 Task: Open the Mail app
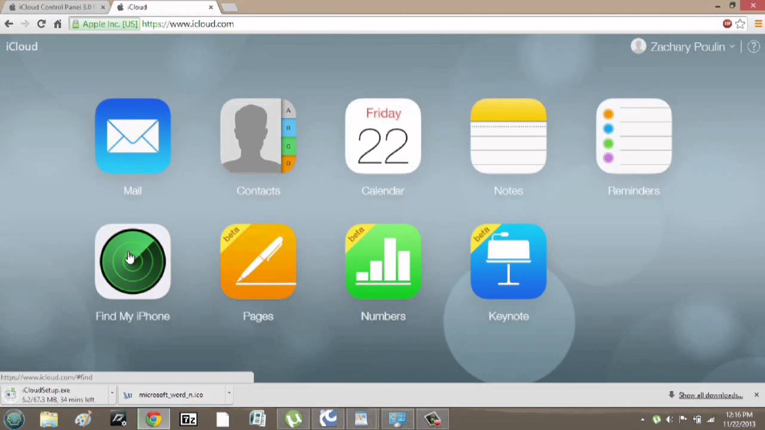click(133, 136)
